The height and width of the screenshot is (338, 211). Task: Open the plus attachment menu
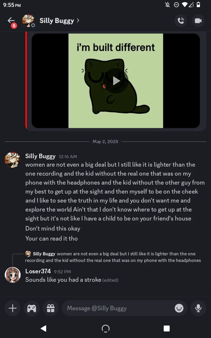(x=13, y=308)
